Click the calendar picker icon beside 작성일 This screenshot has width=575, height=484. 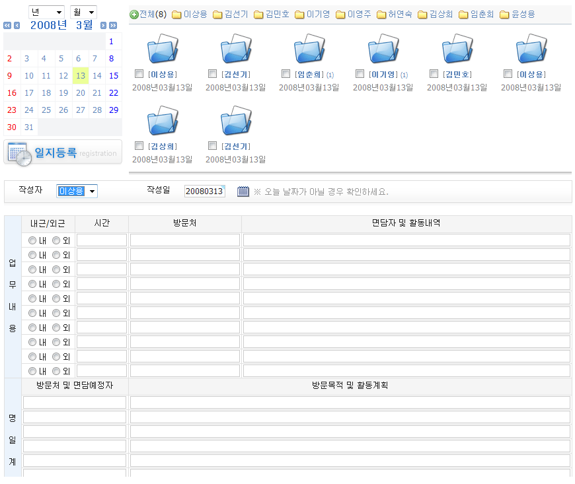[x=243, y=191]
